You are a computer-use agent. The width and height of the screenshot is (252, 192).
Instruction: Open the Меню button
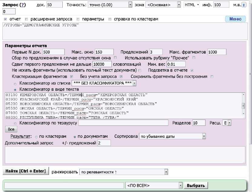(235, 19)
